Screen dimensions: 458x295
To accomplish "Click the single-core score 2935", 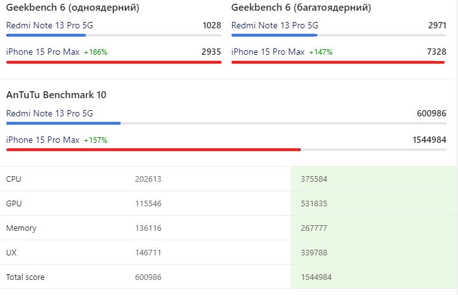I will [x=211, y=52].
